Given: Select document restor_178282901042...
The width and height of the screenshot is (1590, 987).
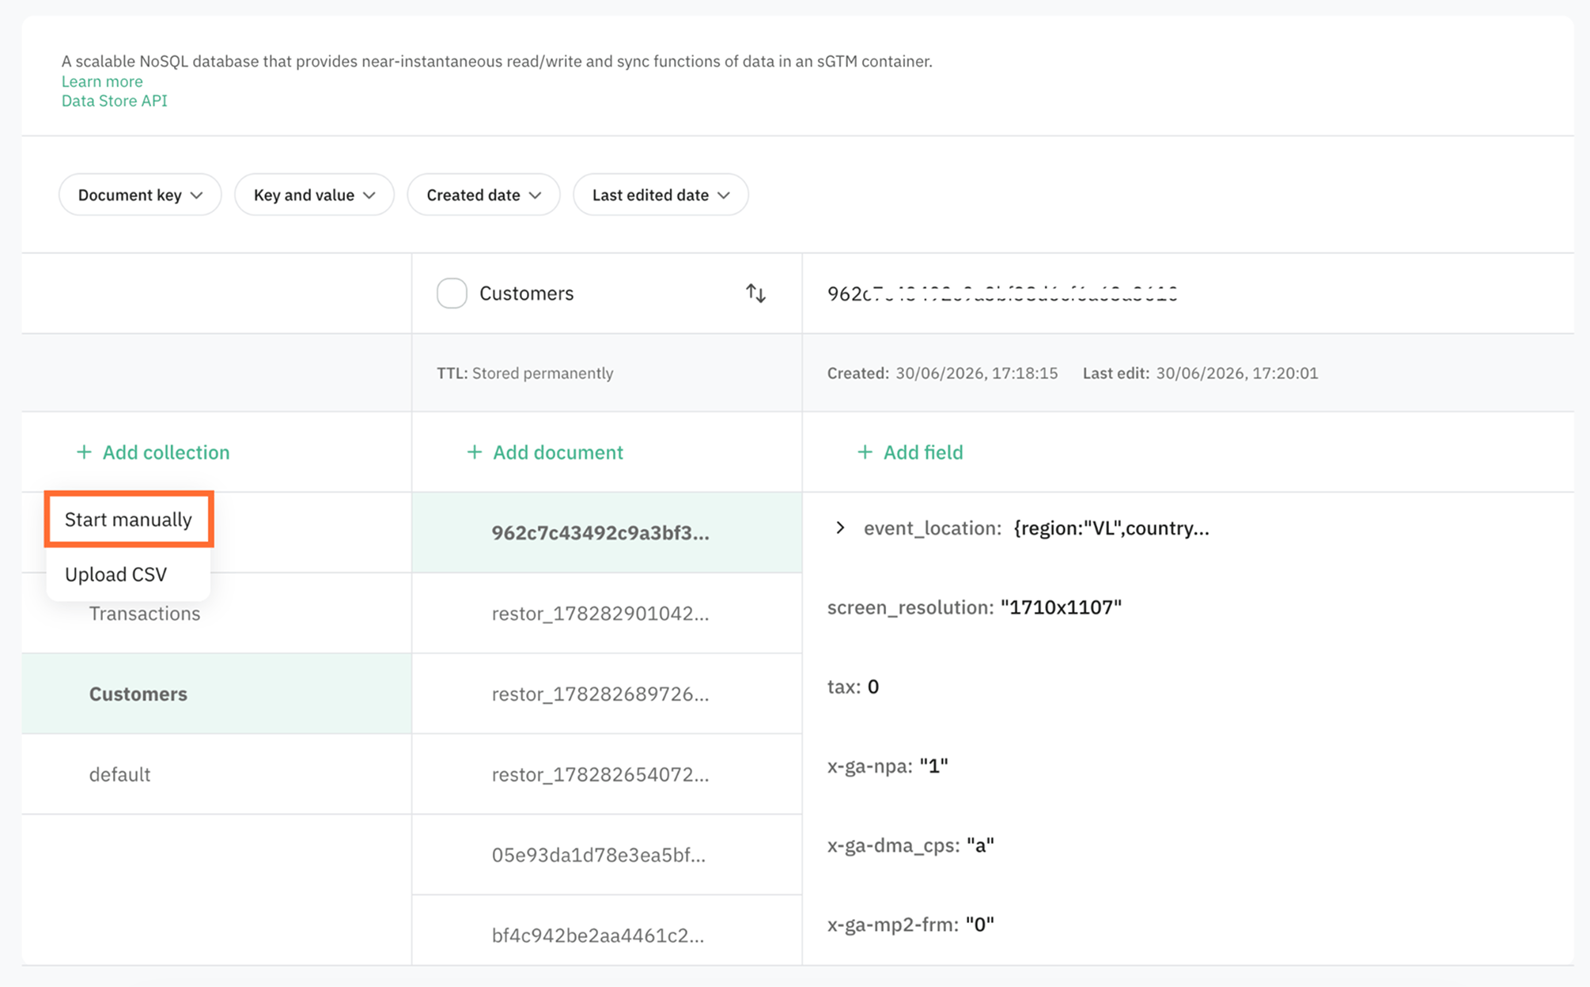Looking at the screenshot, I should [607, 614].
